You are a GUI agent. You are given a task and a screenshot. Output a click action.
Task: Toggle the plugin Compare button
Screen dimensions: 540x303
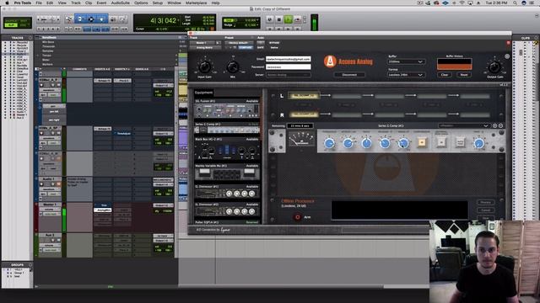pos(246,47)
